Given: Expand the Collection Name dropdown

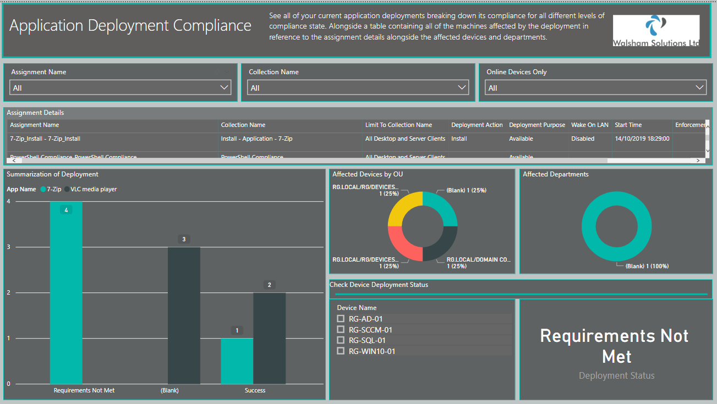Looking at the screenshot, I should pyautogui.click(x=358, y=87).
